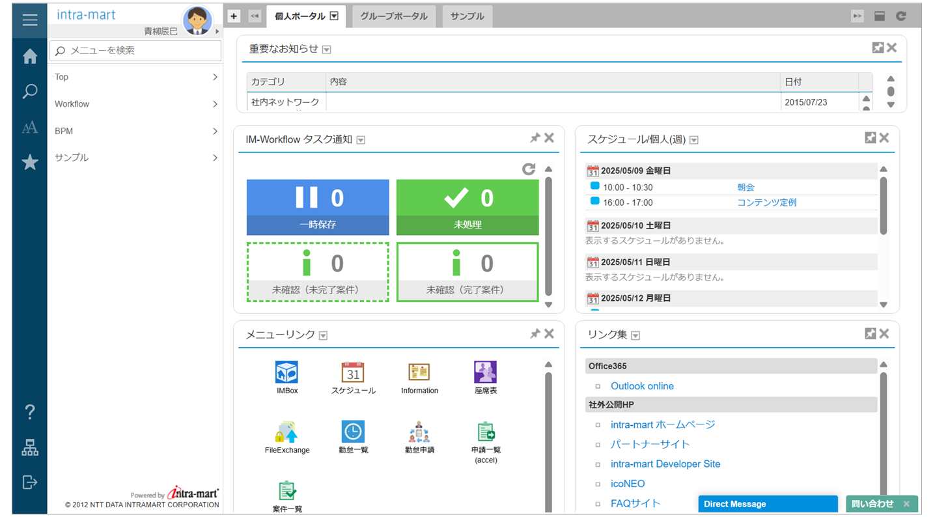Open intra-mart ホームページ link
The height and width of the screenshot is (517, 935).
663,425
